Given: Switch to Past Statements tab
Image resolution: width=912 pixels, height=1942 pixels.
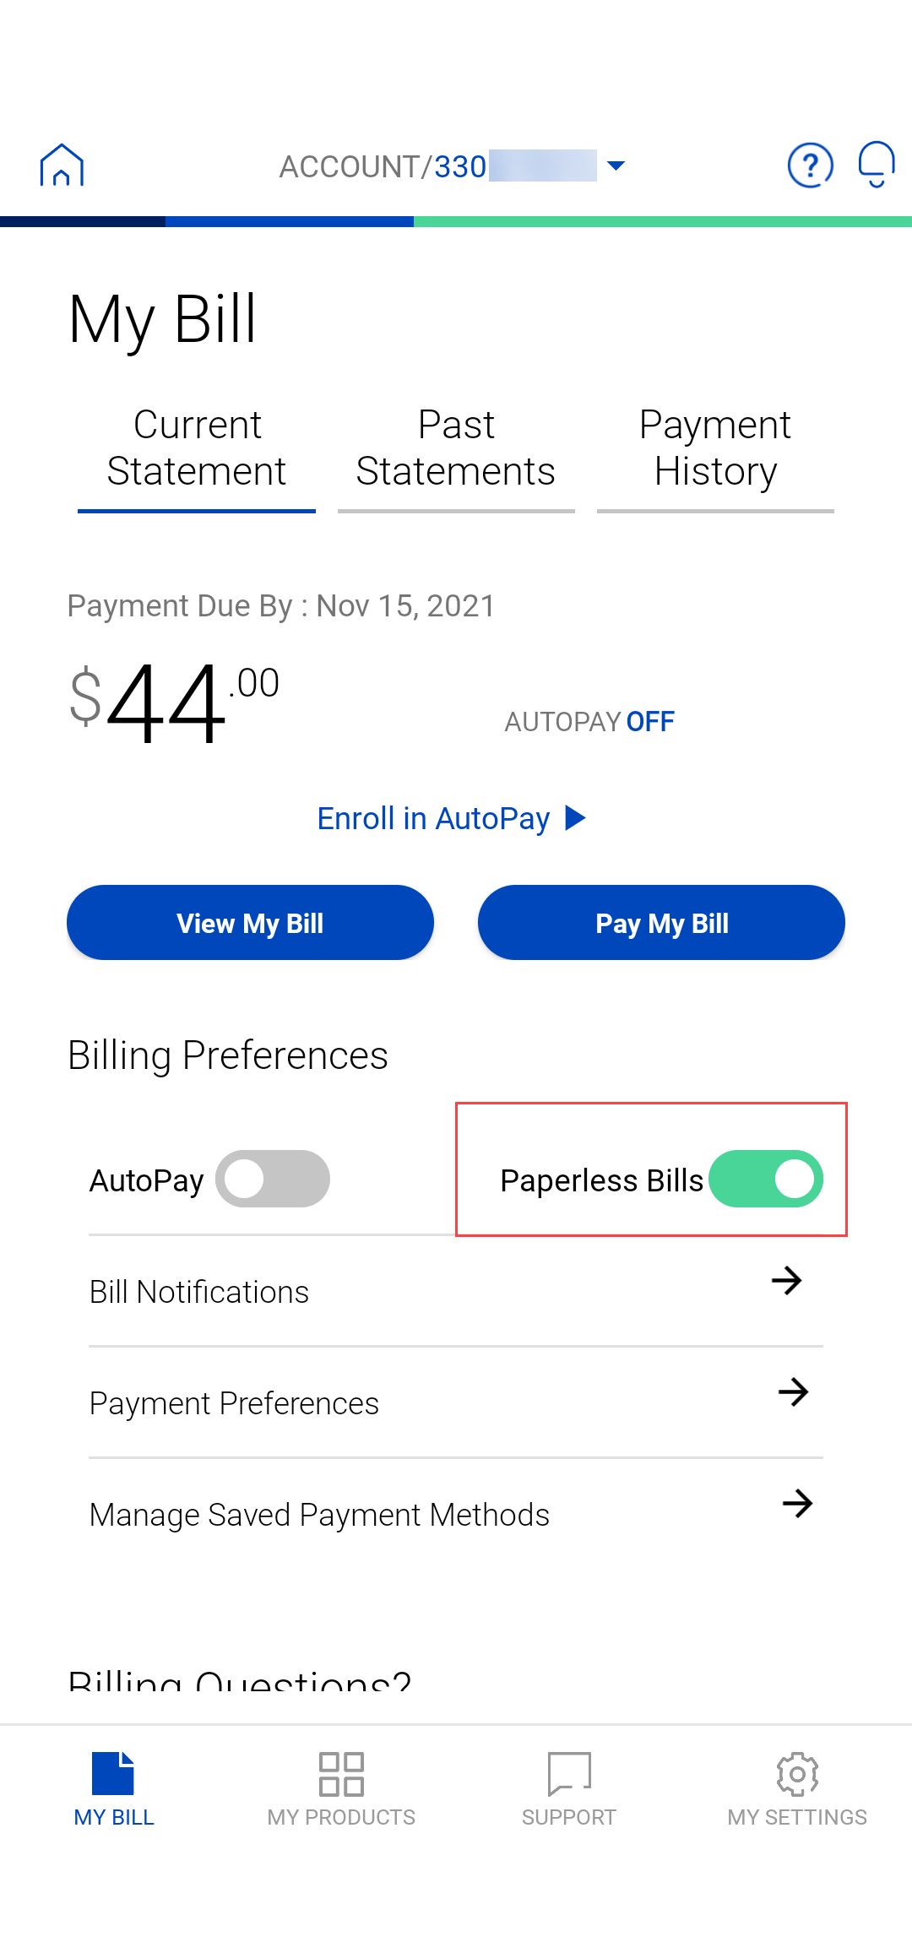Looking at the screenshot, I should pyautogui.click(x=456, y=448).
